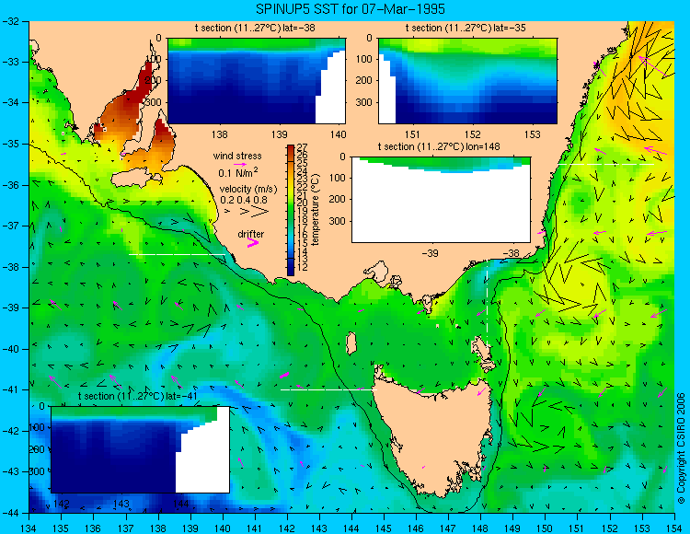
Task: Click the 't section (11..27°C) lat=-38' heading
Action: coord(255,29)
